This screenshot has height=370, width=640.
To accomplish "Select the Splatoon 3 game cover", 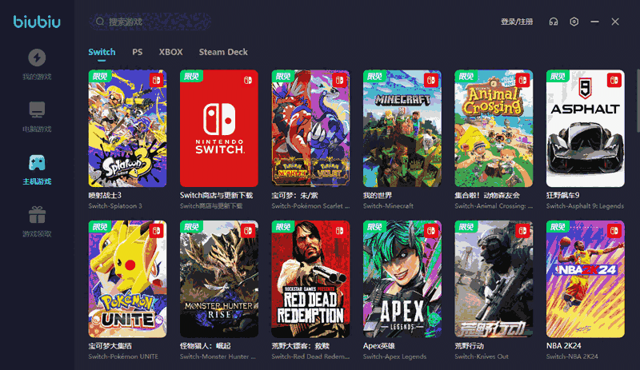I will click(x=127, y=129).
